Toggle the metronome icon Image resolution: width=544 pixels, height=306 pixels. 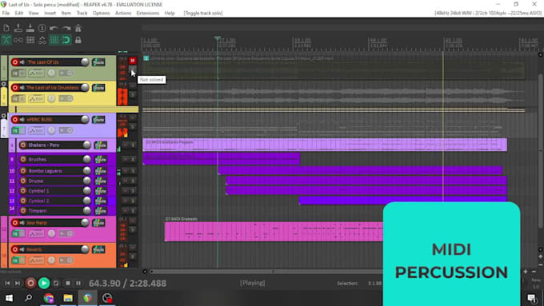[78, 28]
